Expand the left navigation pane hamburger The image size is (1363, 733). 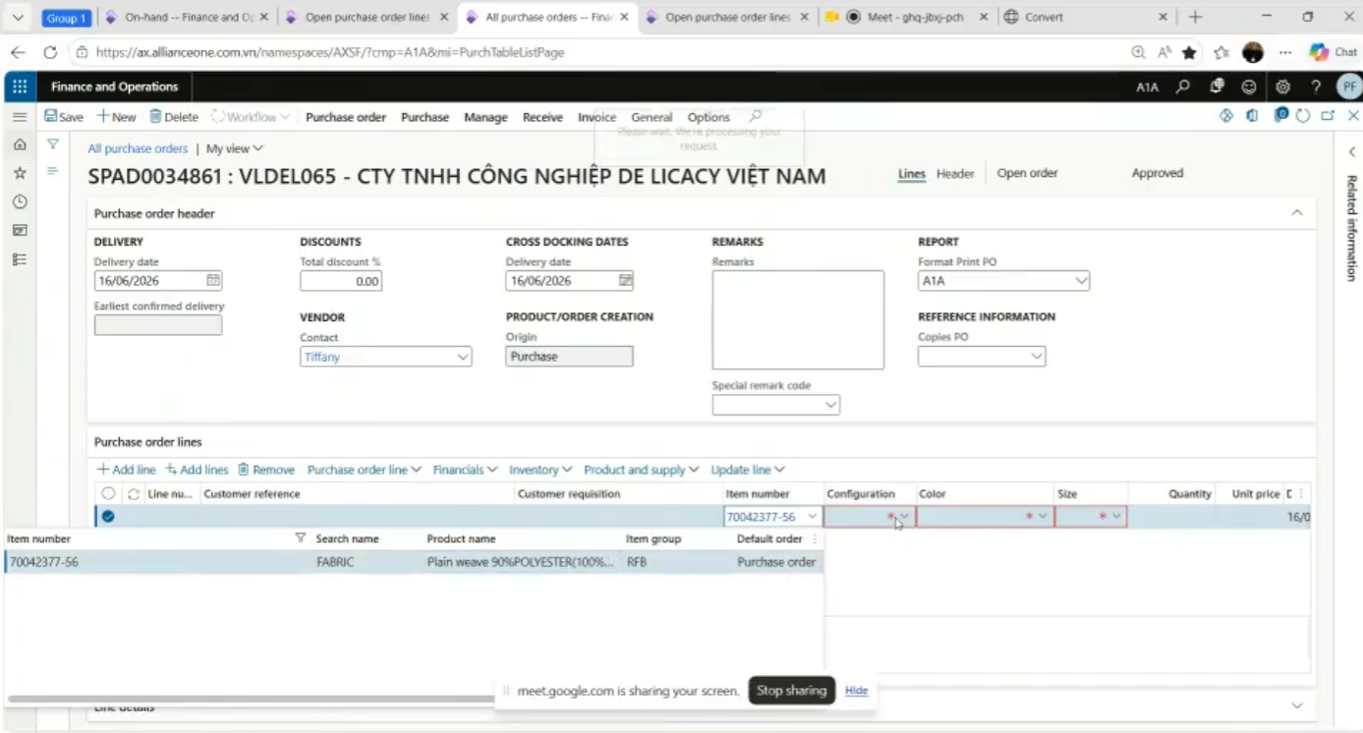tap(20, 117)
